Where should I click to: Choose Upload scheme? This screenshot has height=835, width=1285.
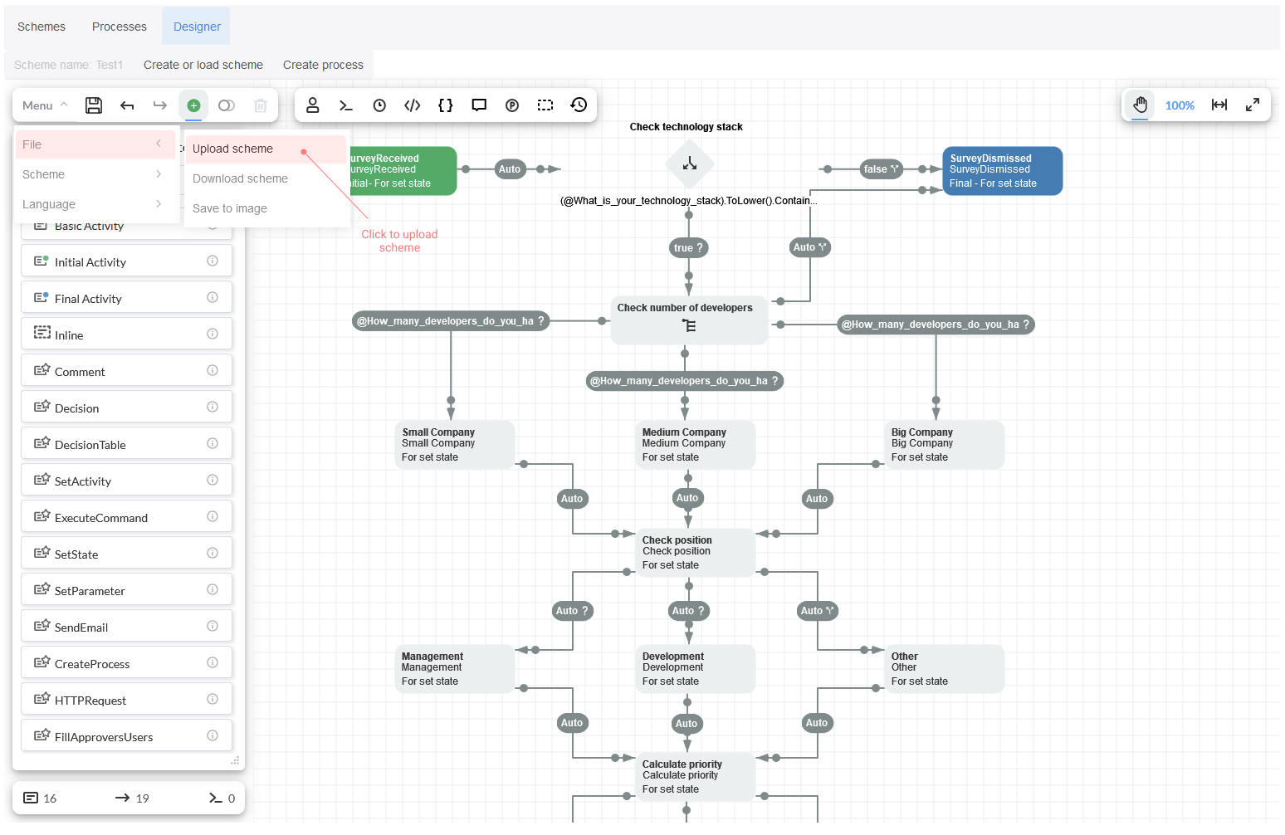click(265, 149)
